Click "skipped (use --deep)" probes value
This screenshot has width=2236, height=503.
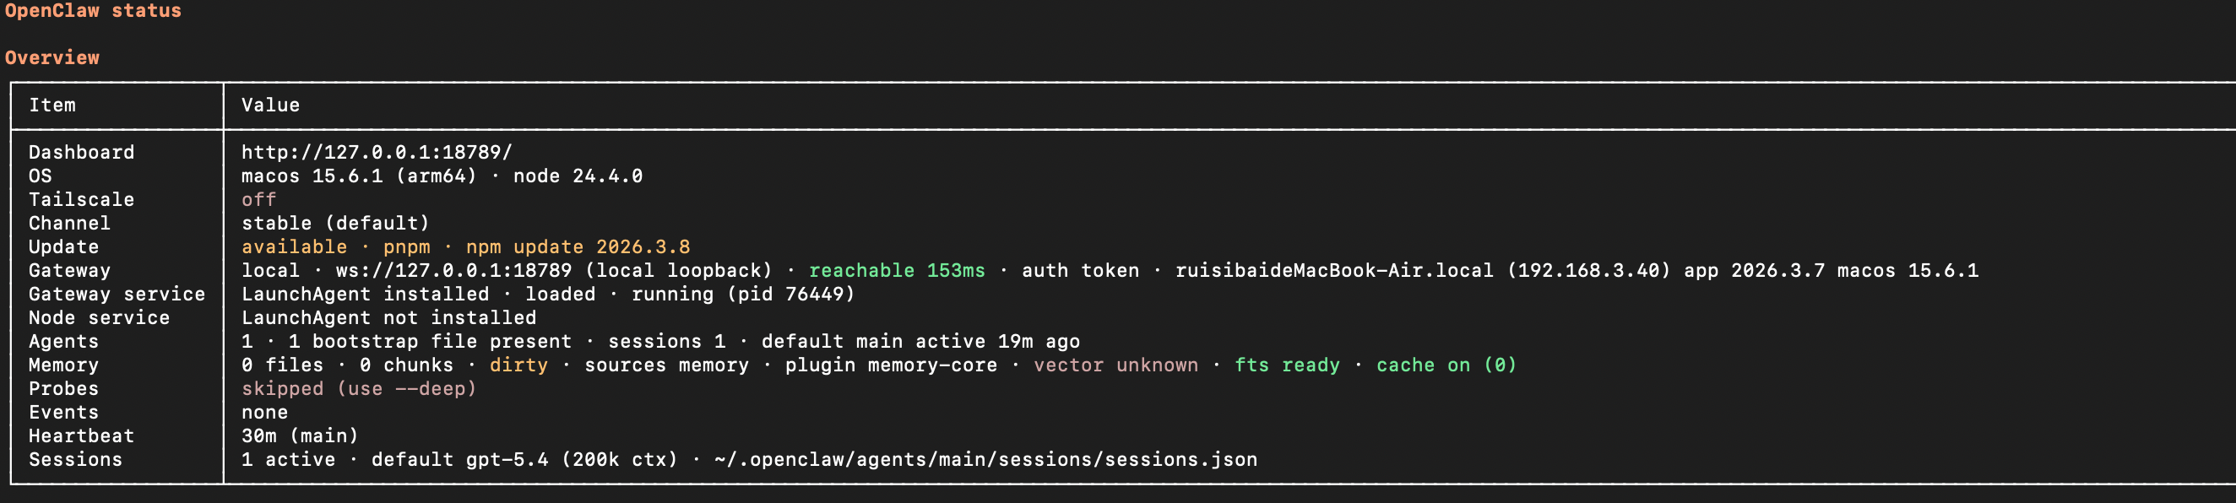click(359, 388)
